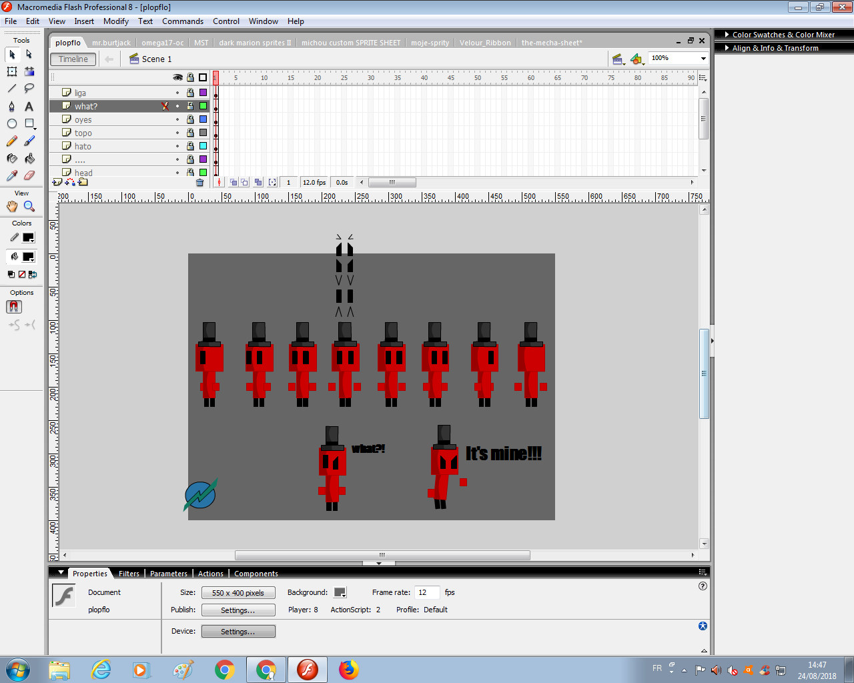The image size is (854, 683).
Task: Click the Device Settings button
Action: (238, 632)
